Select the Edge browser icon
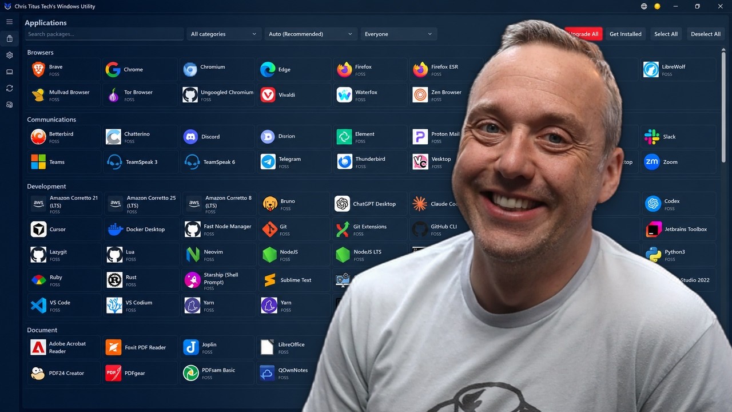This screenshot has height=412, width=732. tap(268, 70)
